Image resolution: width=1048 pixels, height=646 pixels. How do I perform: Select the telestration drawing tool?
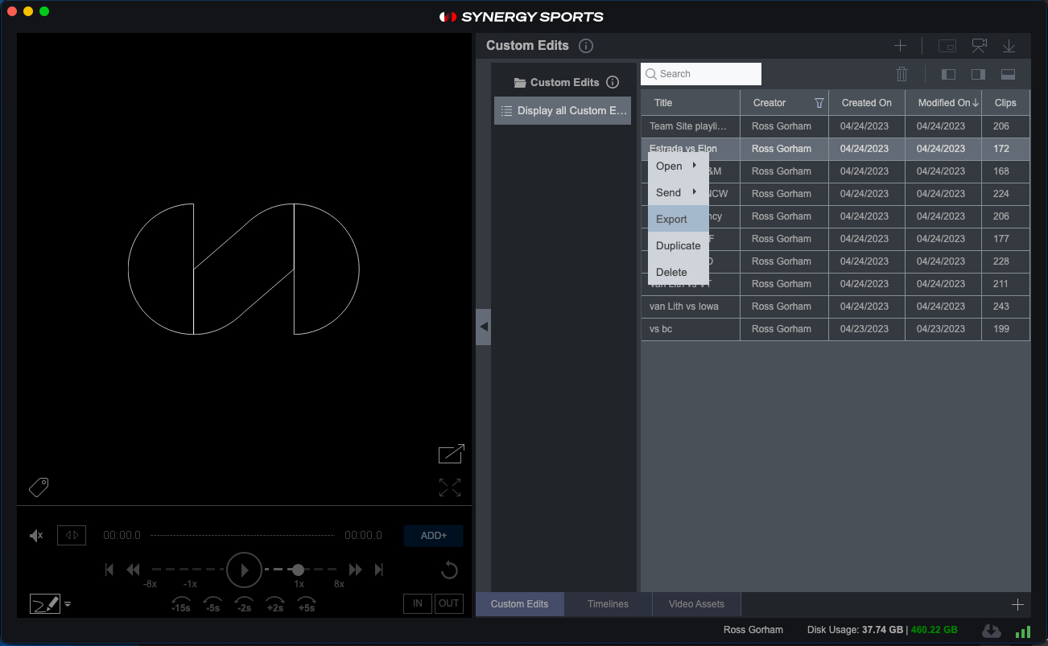(45, 603)
